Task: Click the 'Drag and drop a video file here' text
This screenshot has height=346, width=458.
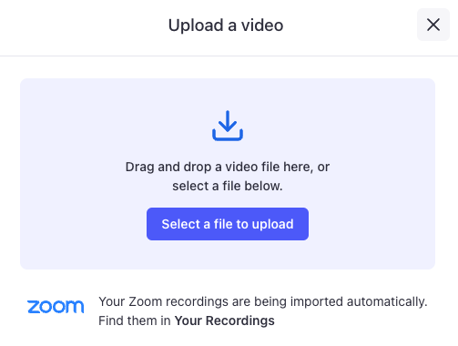Action: tap(219, 167)
